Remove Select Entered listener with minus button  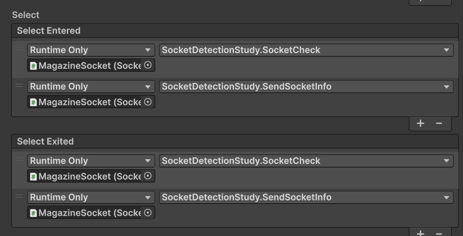pos(439,123)
